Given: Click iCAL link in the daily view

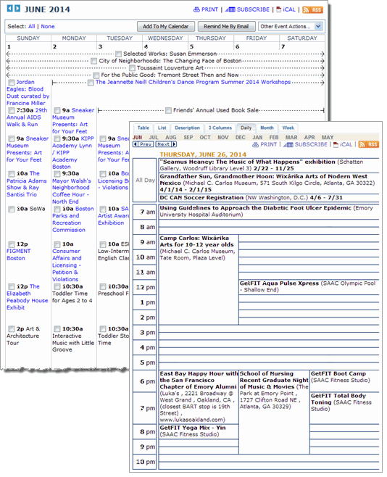Looking at the screenshot, I should [346, 144].
